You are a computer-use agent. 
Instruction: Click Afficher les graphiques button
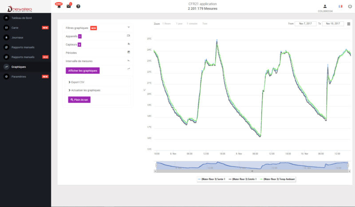click(x=83, y=70)
